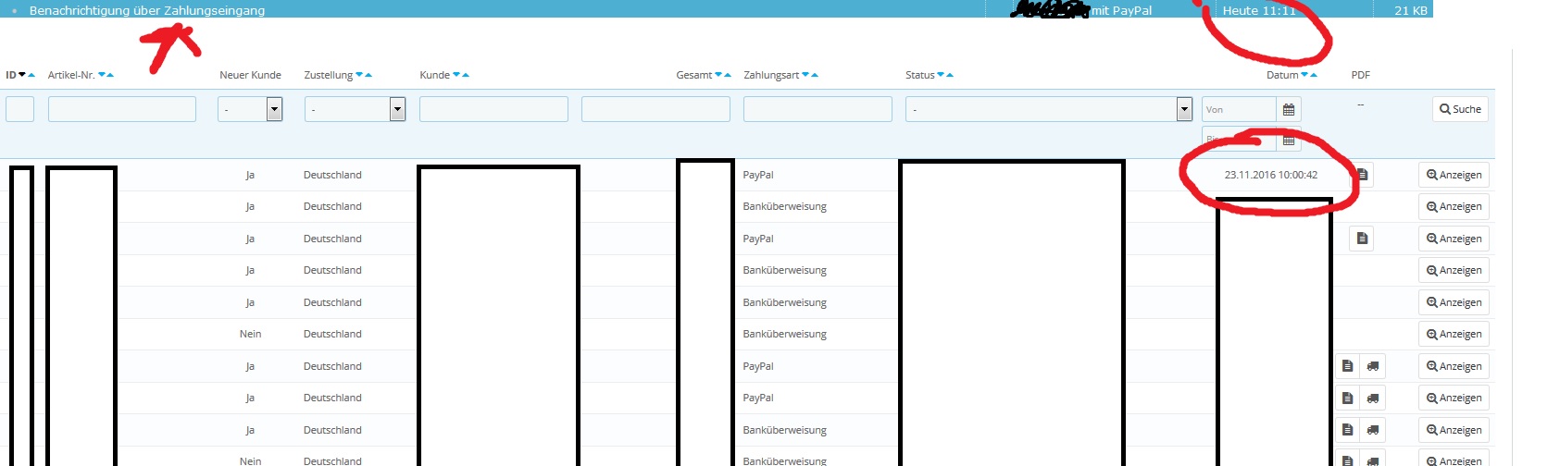Sort ID column descending
Screen dimensions: 1560x466
point(22,75)
